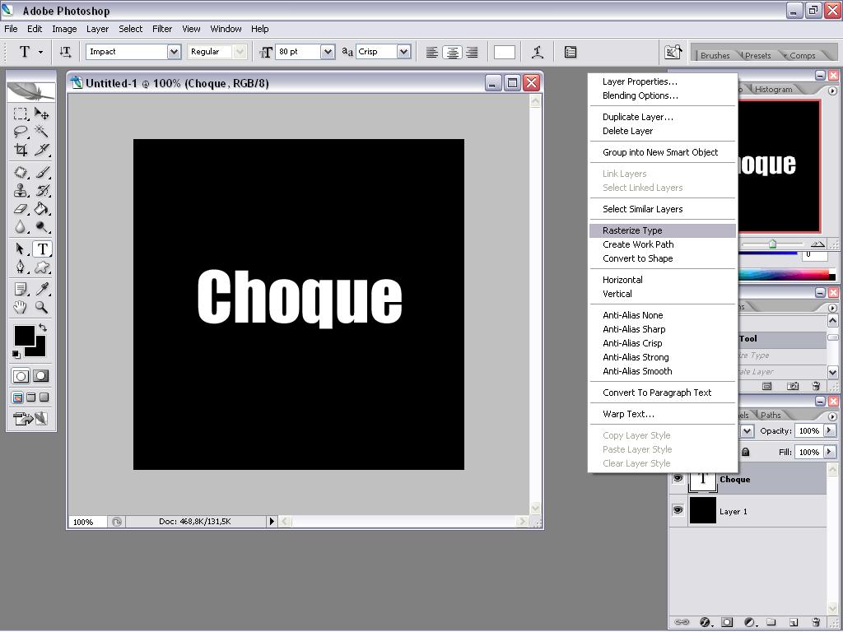Click the Create Warped Text icon
Viewport: 843px width, 632px height.
click(537, 52)
